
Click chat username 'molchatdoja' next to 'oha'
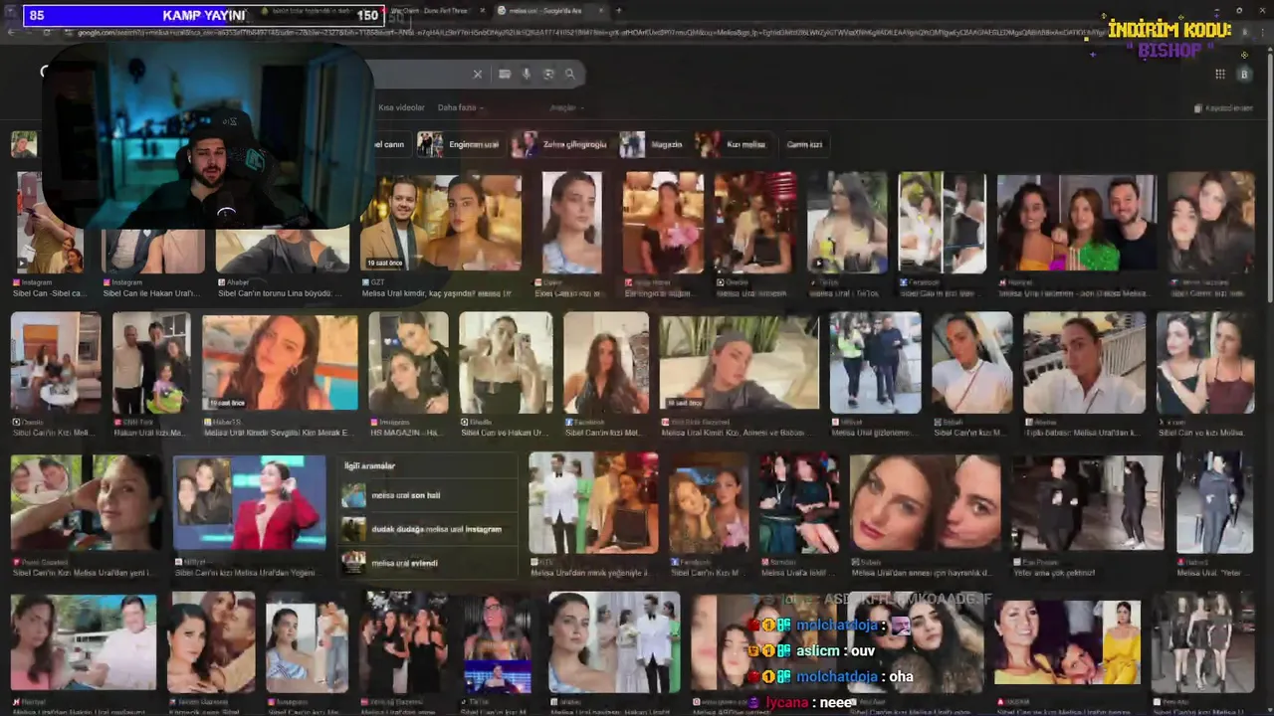(836, 677)
